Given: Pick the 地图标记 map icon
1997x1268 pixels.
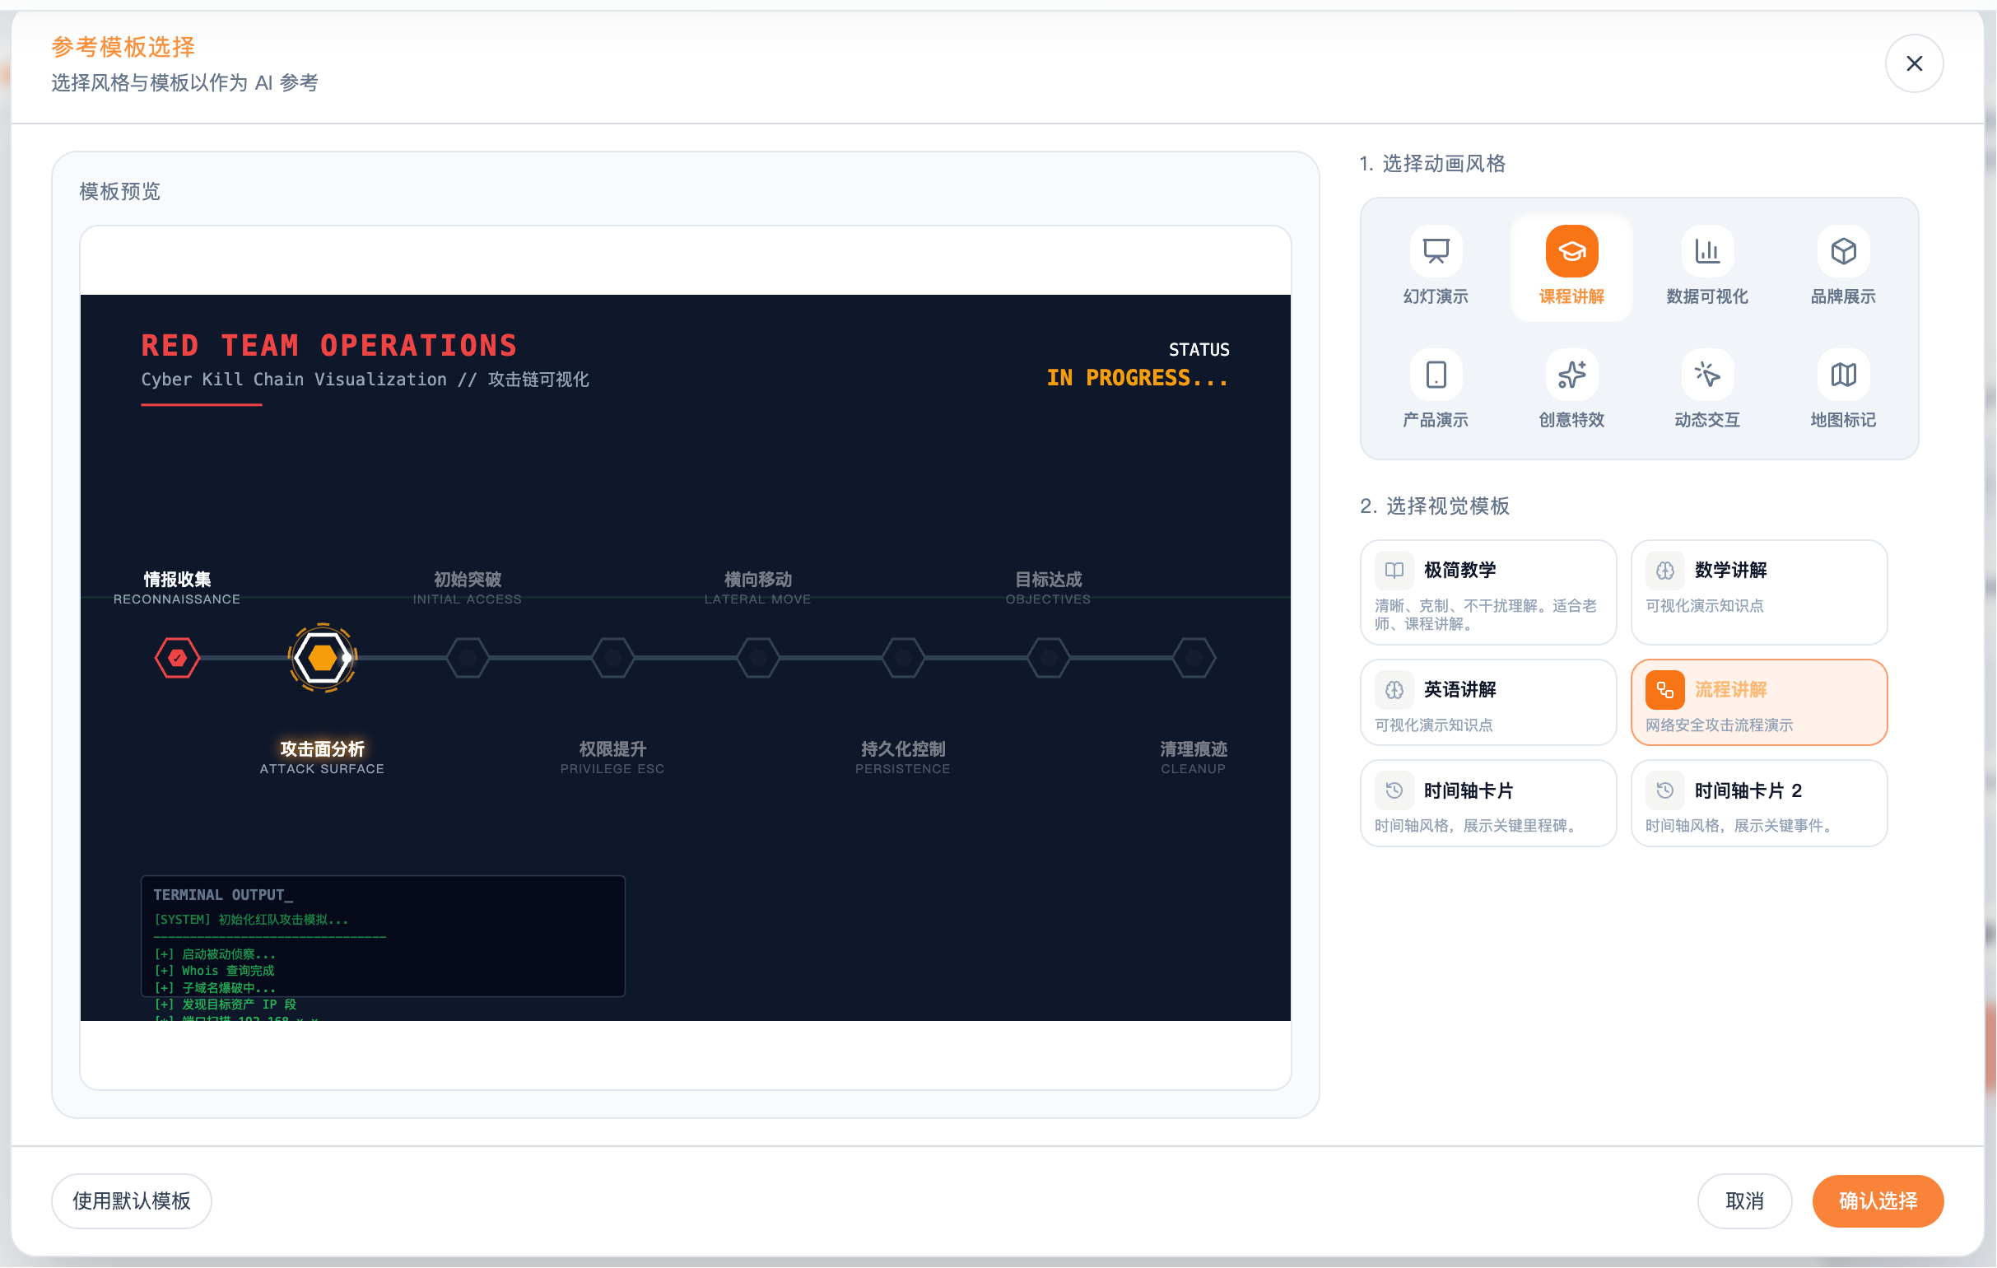Looking at the screenshot, I should coord(1842,375).
